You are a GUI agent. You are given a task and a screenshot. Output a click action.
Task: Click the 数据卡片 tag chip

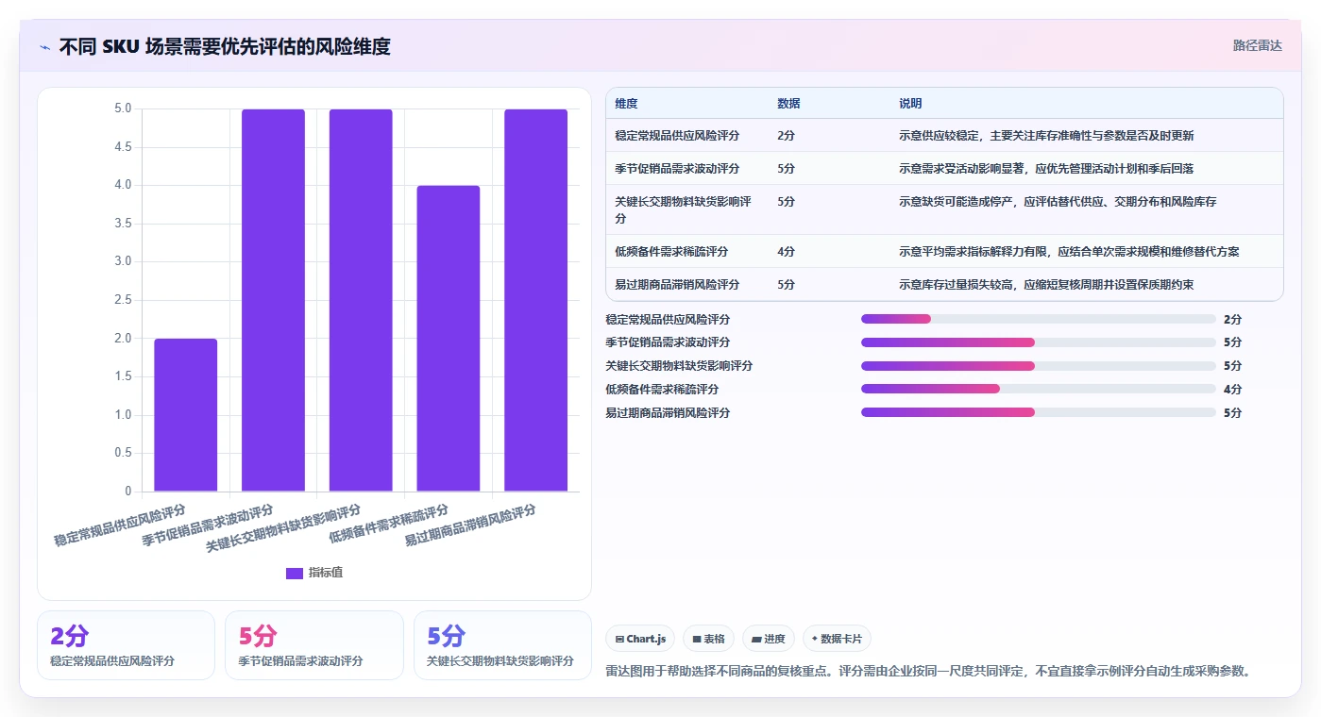click(837, 639)
